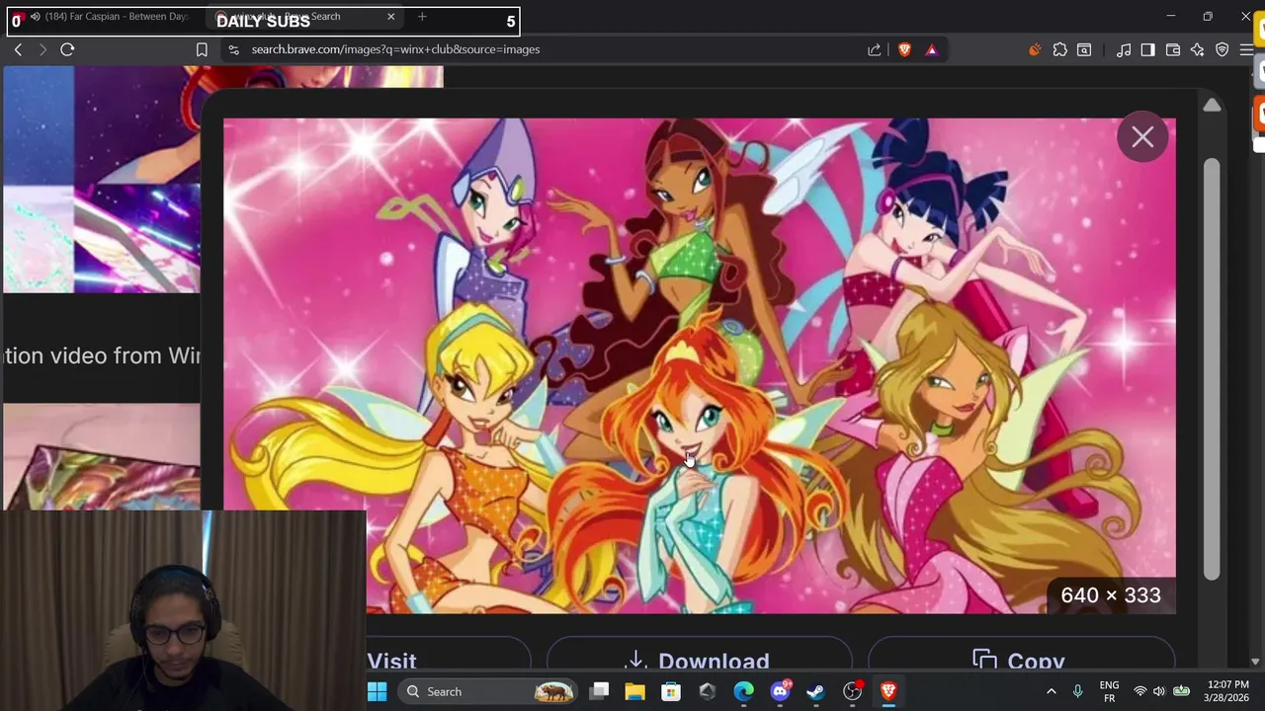Open Microsoft Store from the taskbar
Viewport: 1265px width, 711px height.
coord(671,691)
